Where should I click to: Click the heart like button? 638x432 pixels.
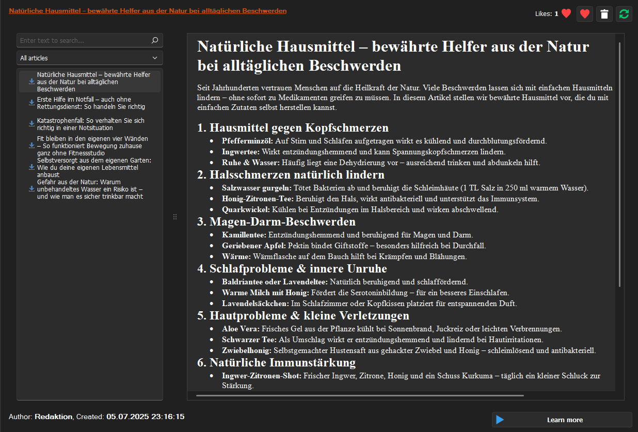pyautogui.click(x=584, y=14)
